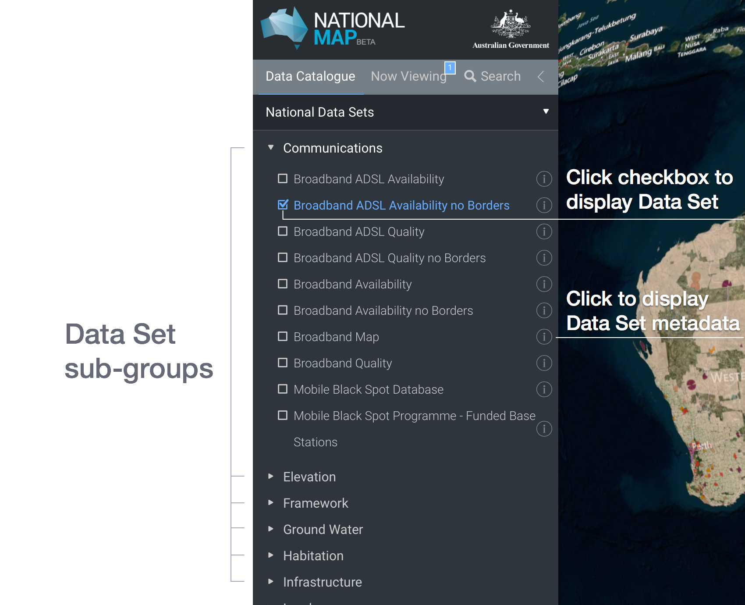Screen dimensions: 745x605
Task: Uncheck Broadband ADSL Availability no Borders
Action: point(283,205)
